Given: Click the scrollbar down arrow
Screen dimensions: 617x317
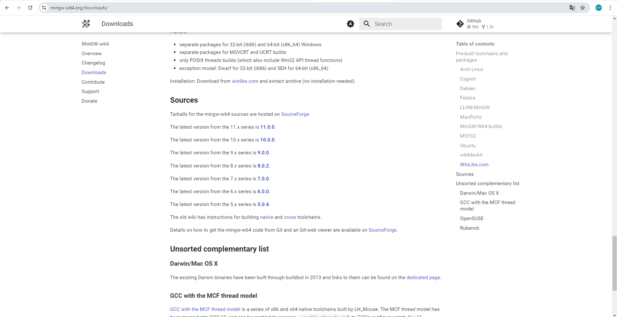Looking at the screenshot, I should 614,315.
